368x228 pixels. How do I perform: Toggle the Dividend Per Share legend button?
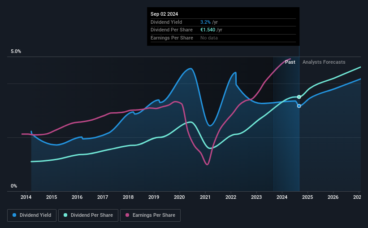point(88,215)
